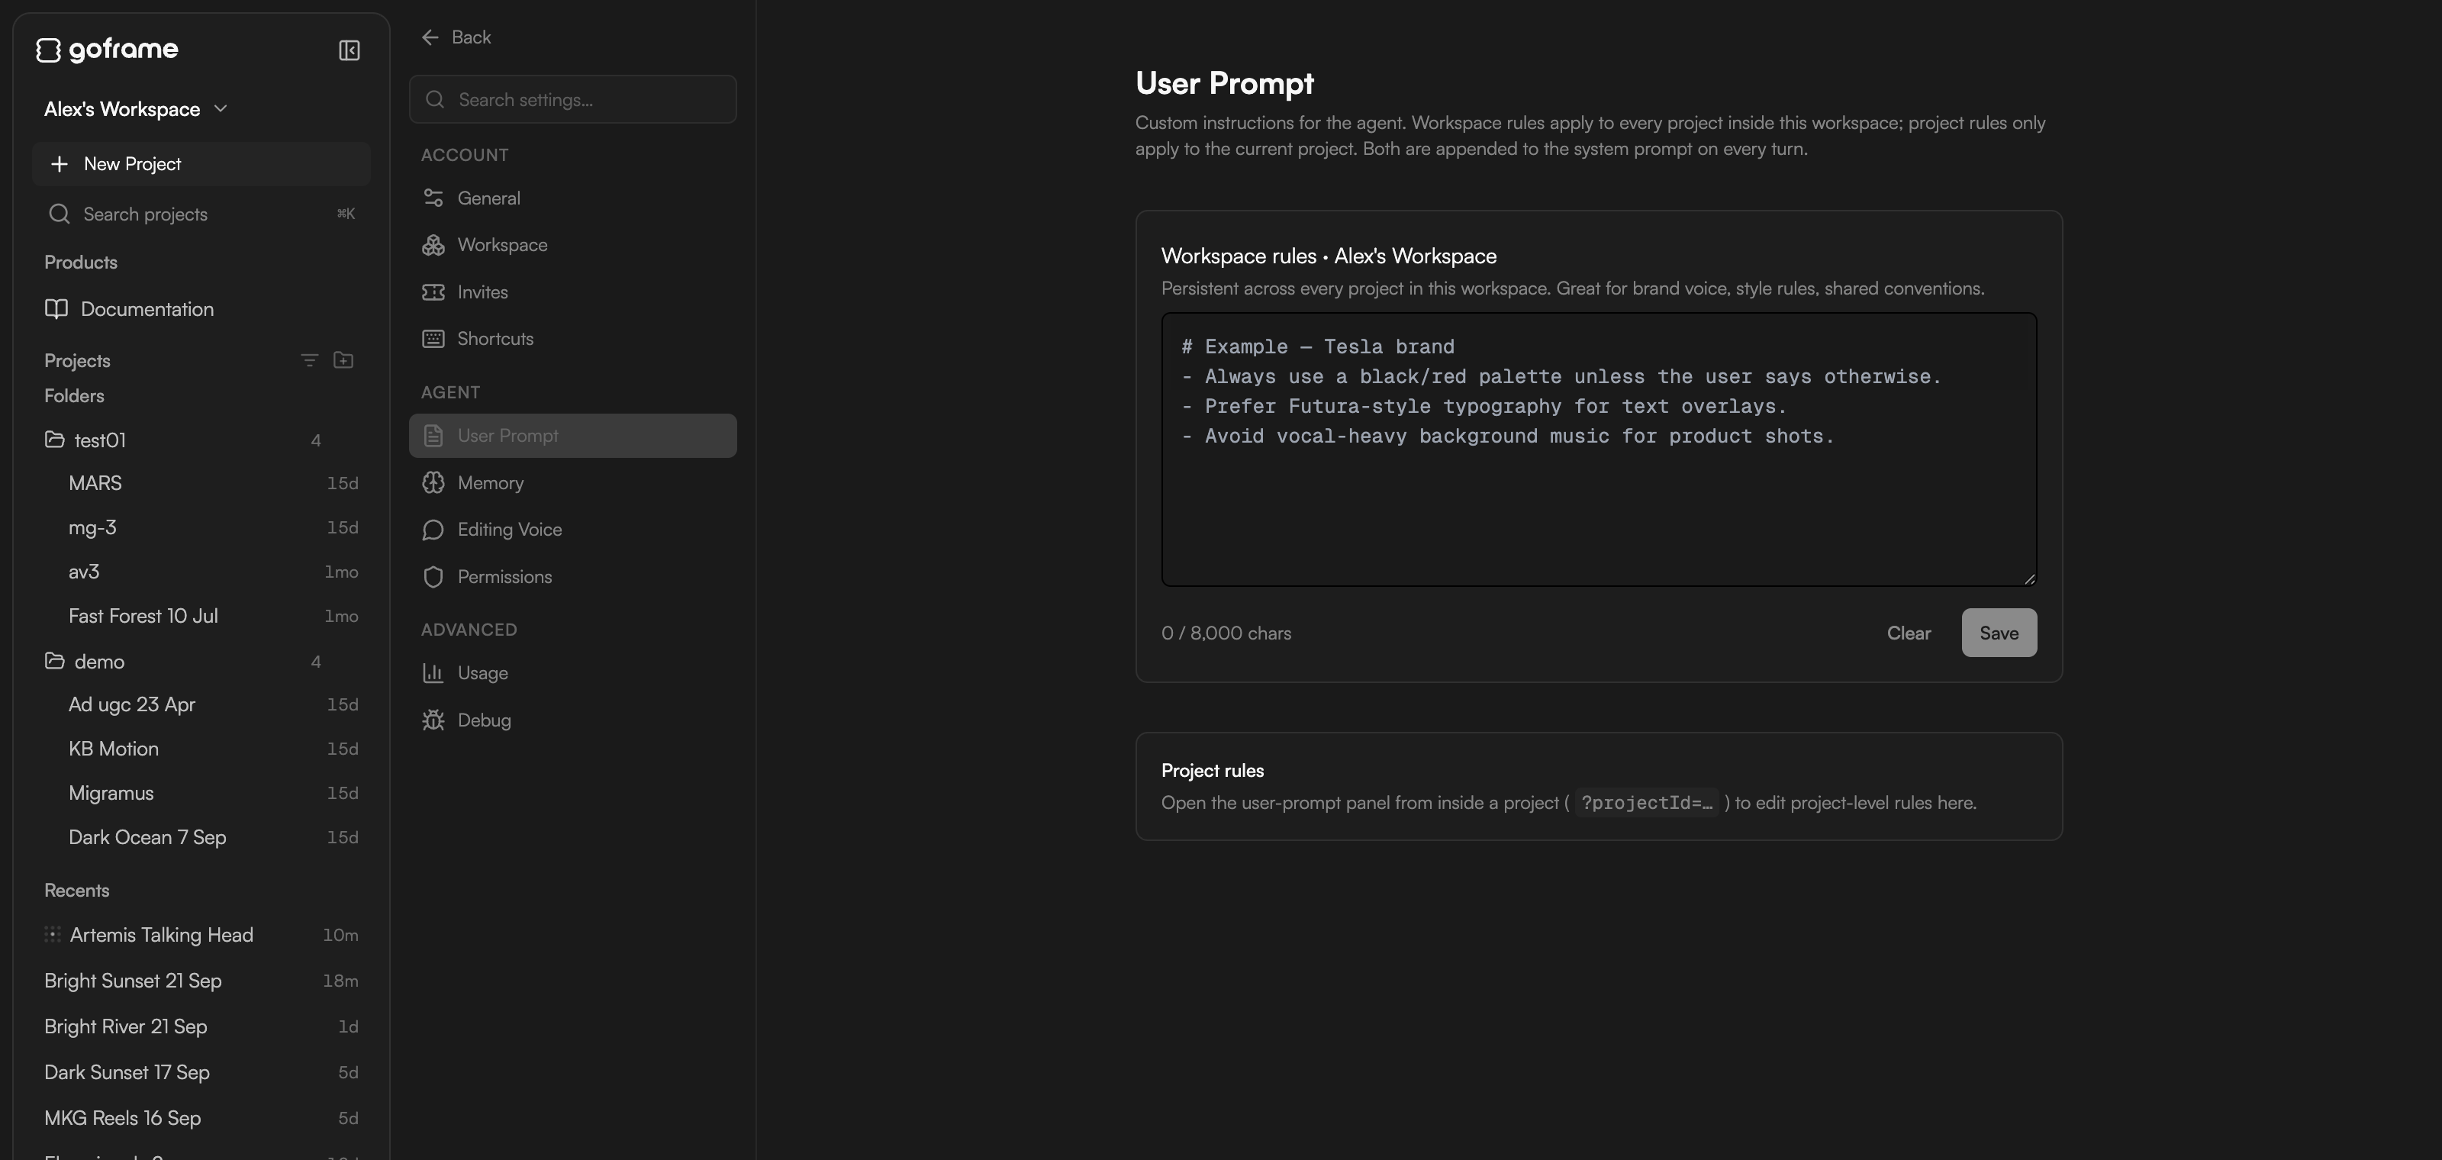2442x1160 pixels.
Task: Click the back arrow icon
Action: 430,37
